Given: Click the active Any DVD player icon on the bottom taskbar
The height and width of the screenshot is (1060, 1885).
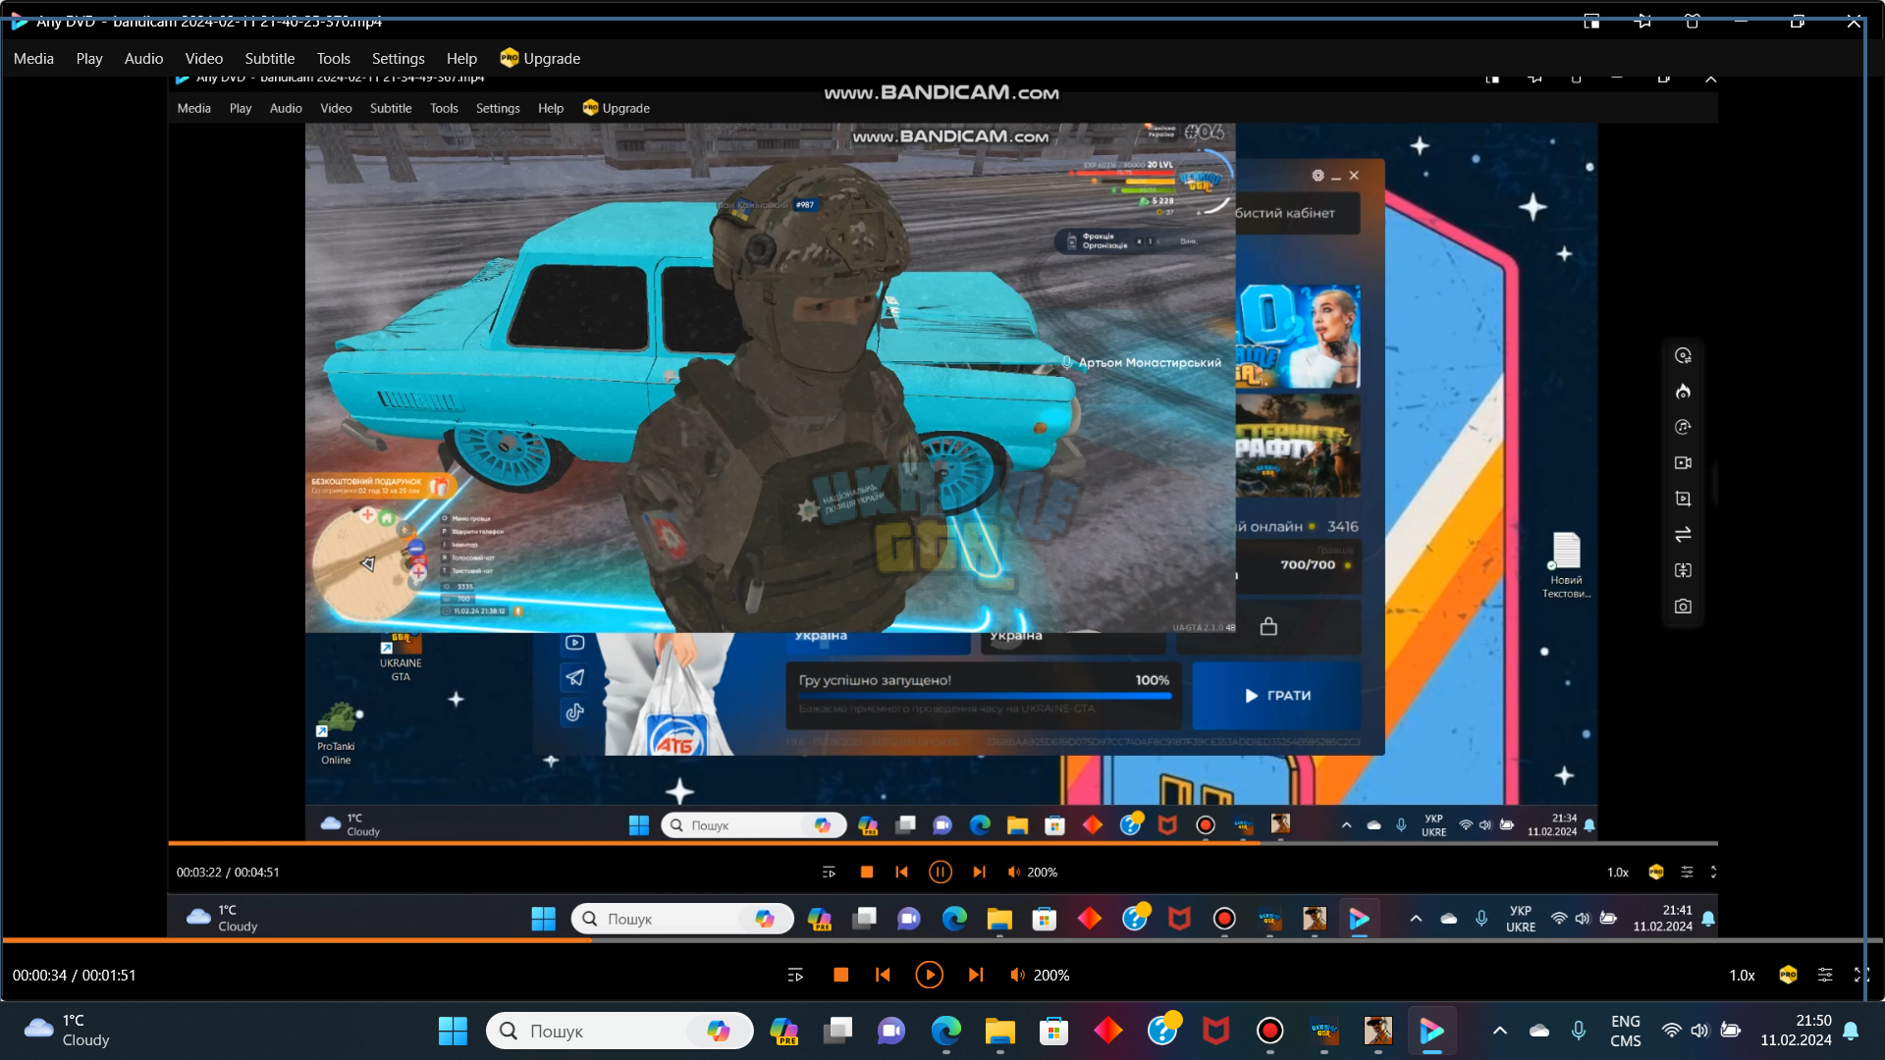Looking at the screenshot, I should coord(1432,1032).
